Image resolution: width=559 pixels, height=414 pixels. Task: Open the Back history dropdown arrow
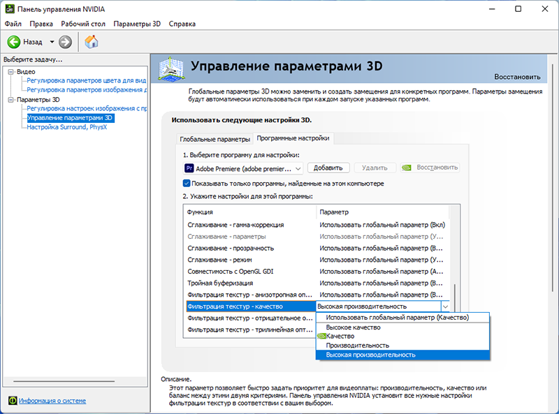tap(52, 42)
